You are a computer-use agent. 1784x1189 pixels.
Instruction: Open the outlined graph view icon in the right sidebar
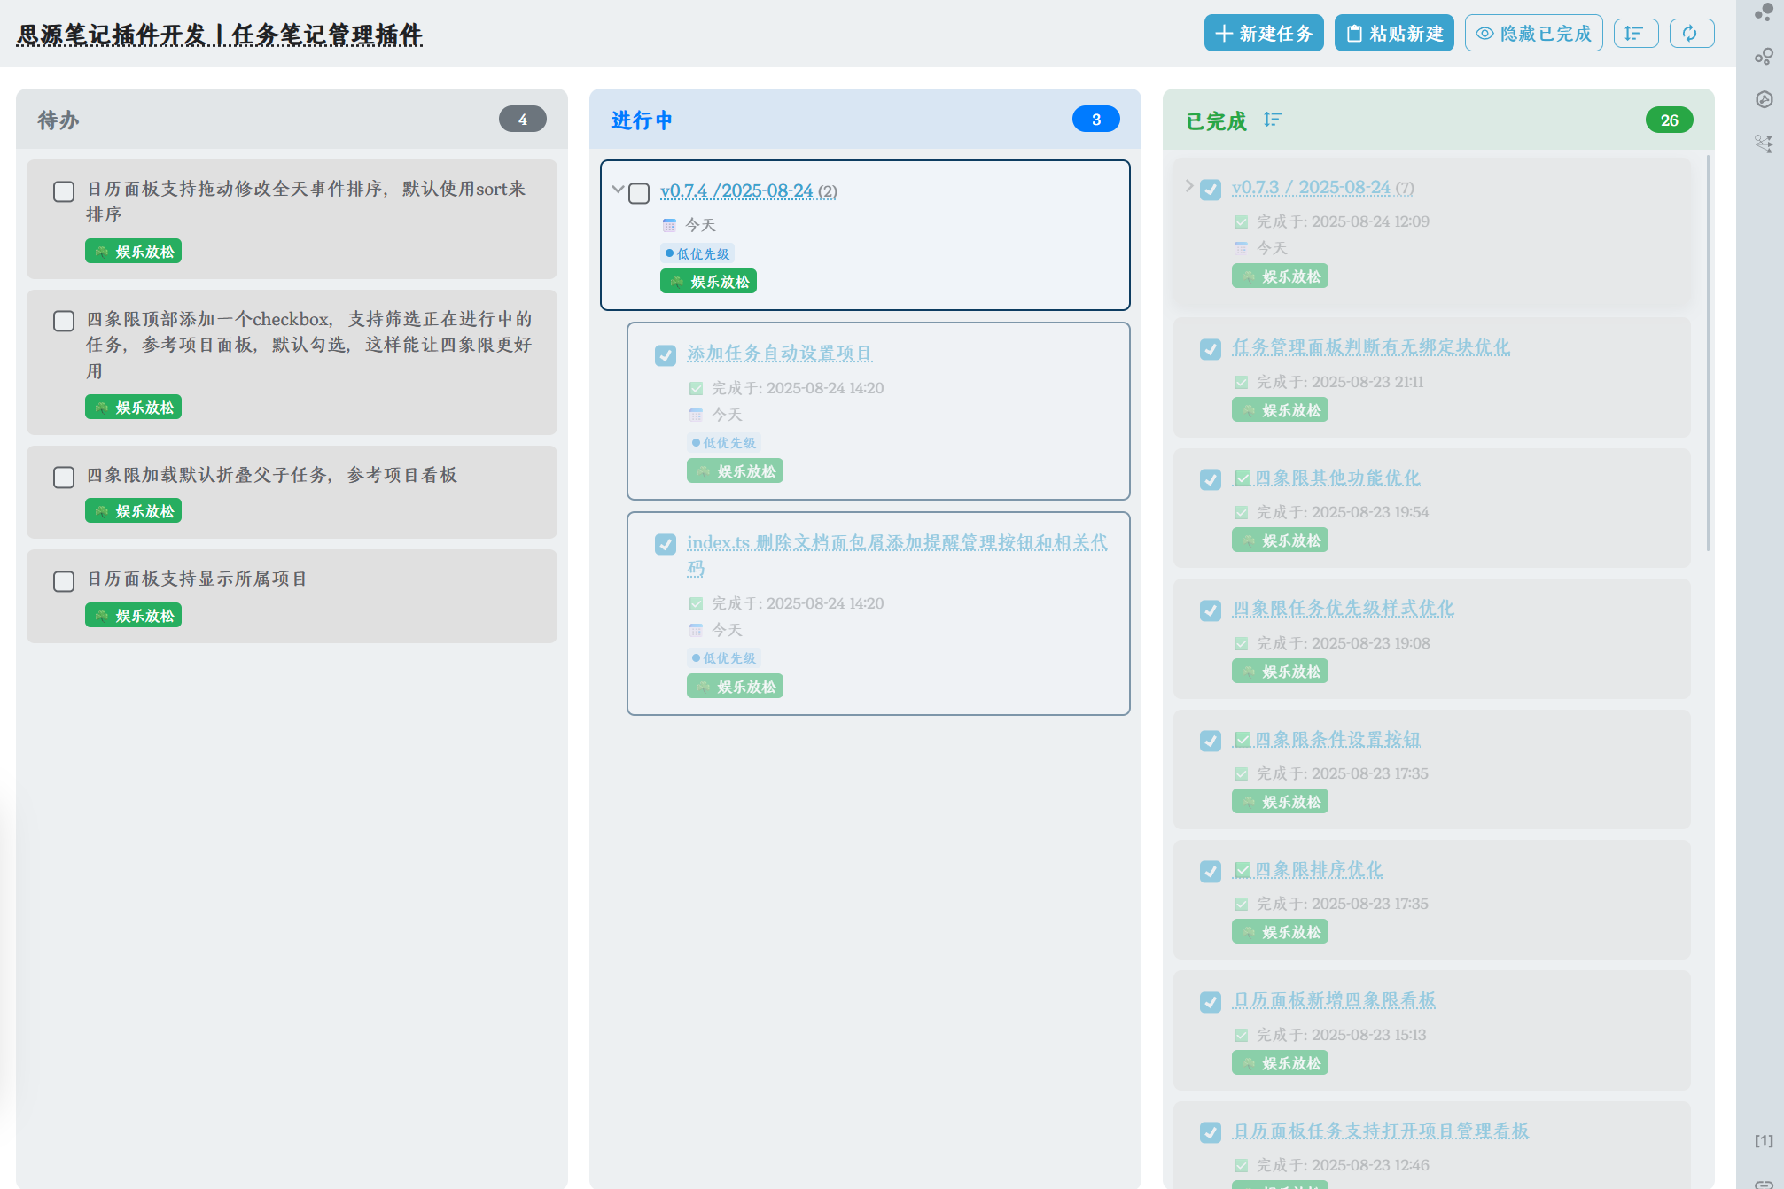(x=1764, y=57)
